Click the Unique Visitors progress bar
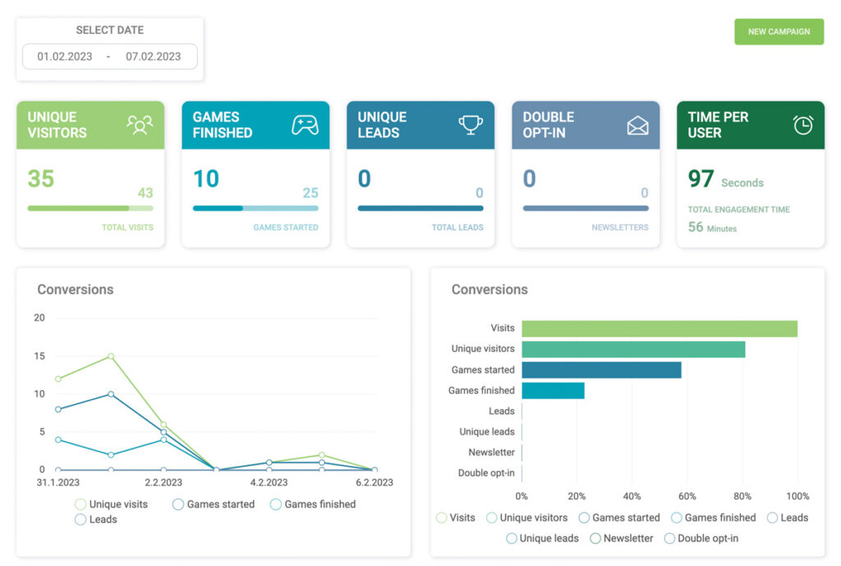 (90, 208)
